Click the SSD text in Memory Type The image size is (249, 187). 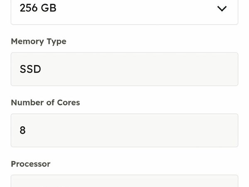click(30, 69)
